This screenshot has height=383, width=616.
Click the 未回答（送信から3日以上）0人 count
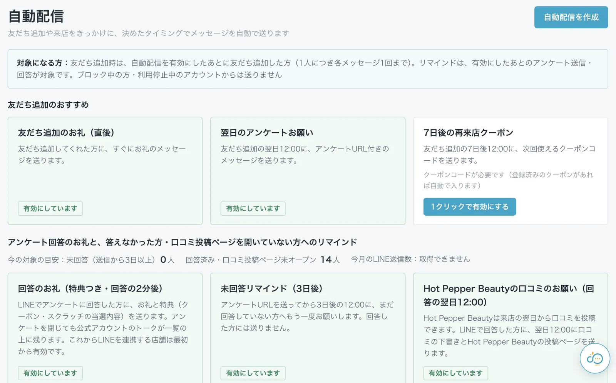click(x=121, y=260)
